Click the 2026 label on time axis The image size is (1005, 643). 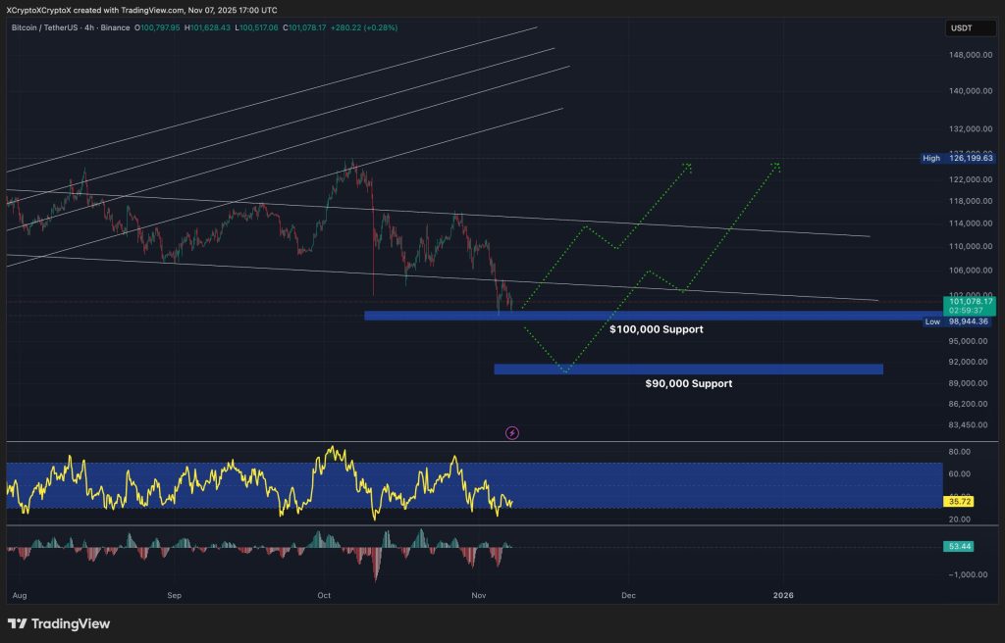[783, 595]
